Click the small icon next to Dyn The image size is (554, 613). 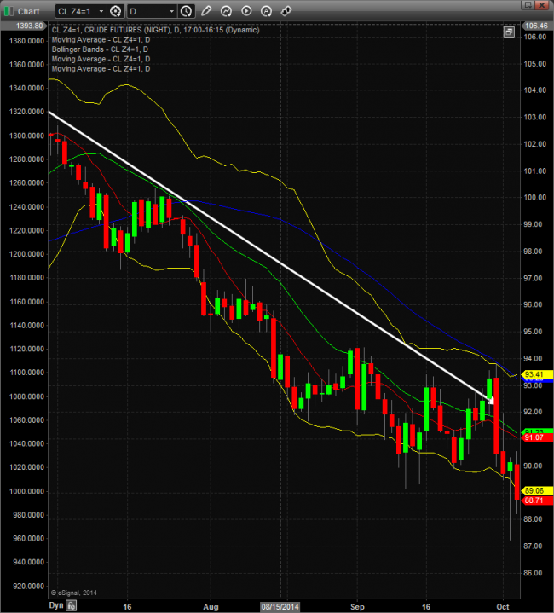[71, 606]
